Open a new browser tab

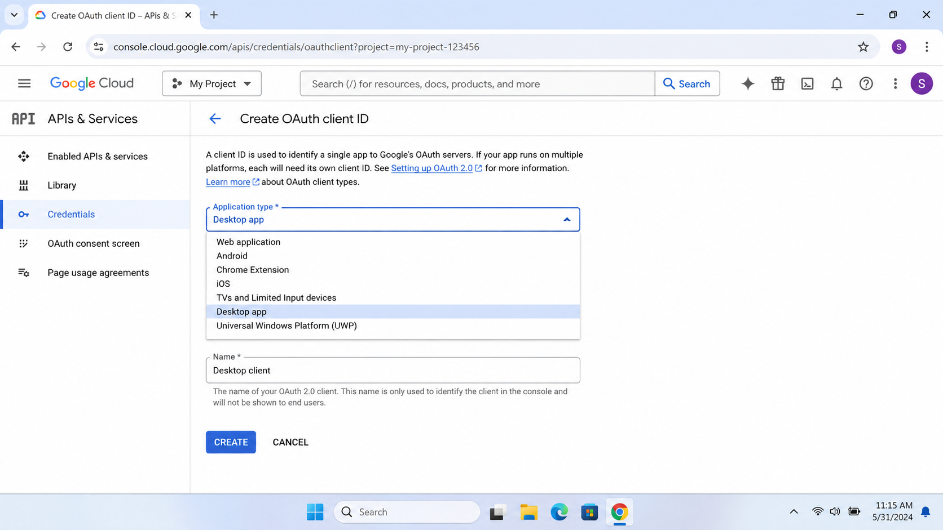click(214, 15)
